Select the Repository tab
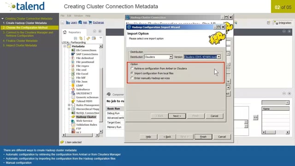Screen dimensions: 295x166 (75, 32)
